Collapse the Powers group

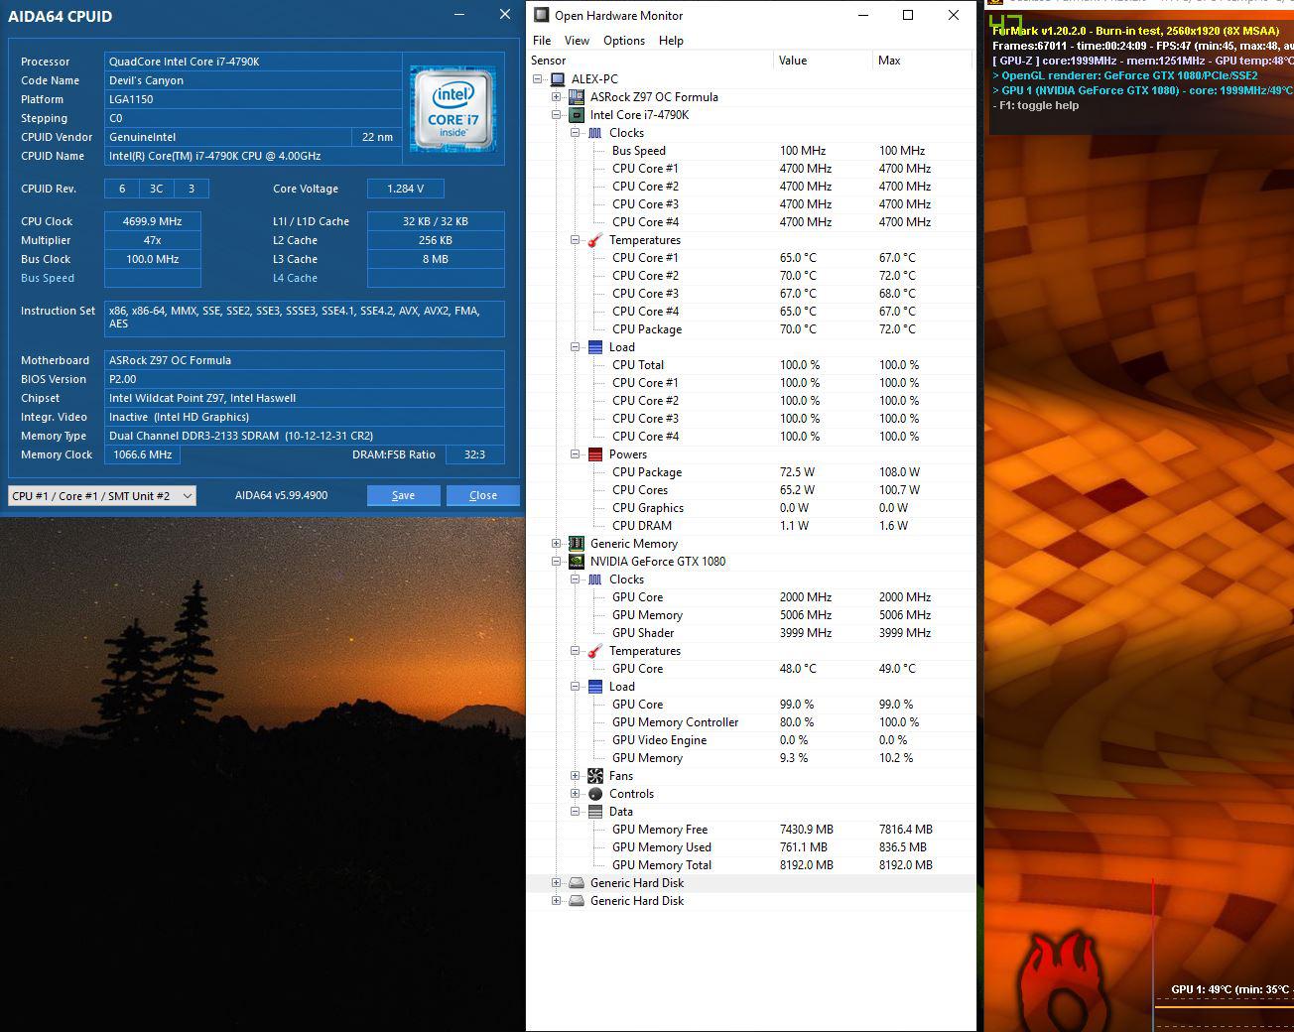[575, 454]
